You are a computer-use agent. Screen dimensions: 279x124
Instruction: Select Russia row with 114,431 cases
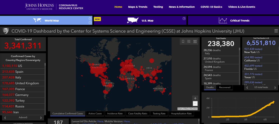tap(22, 106)
